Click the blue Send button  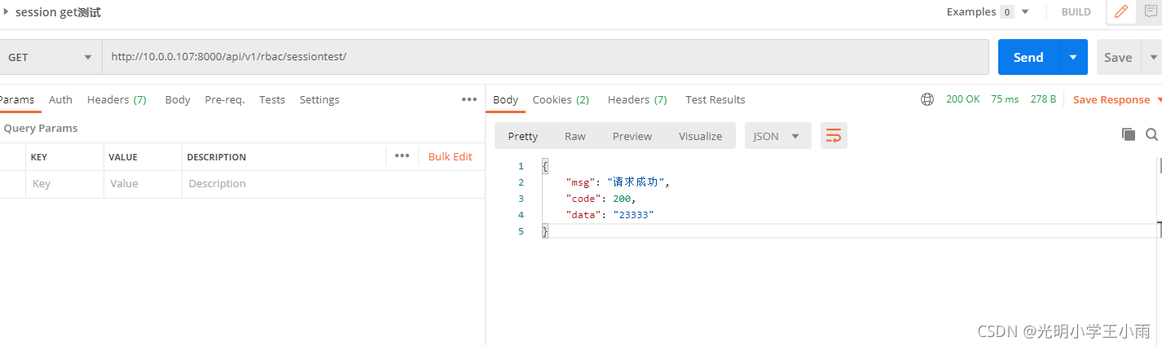pyautogui.click(x=1028, y=57)
